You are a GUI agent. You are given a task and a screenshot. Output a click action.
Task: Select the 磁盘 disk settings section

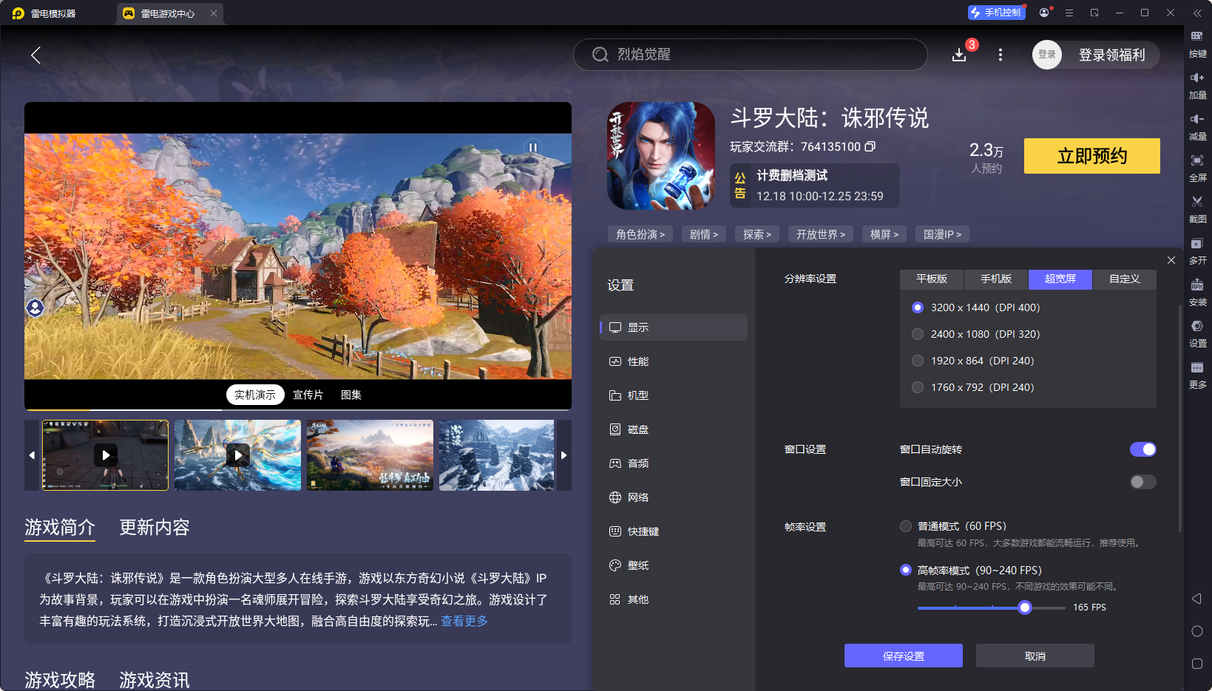[x=638, y=429]
